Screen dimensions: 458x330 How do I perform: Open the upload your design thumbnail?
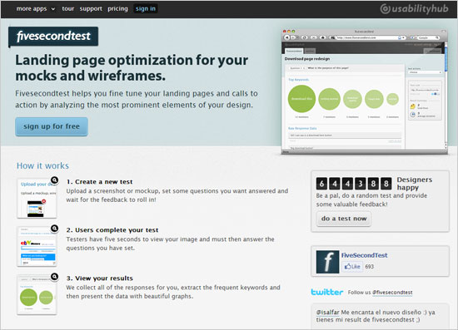37,199
